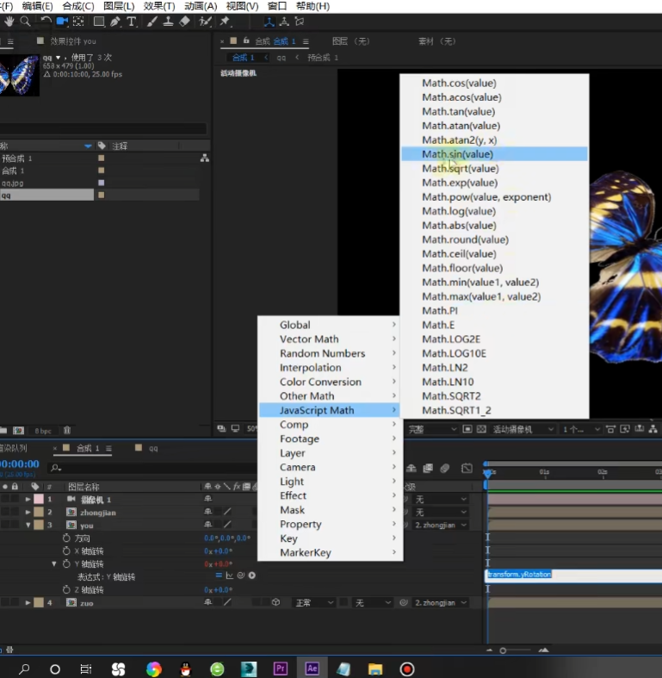Open the 效果(T) menu
662x678 pixels.
pos(159,6)
